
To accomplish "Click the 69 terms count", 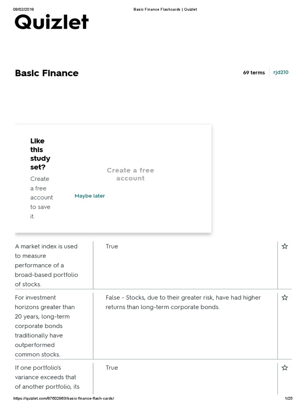I will (254, 73).
